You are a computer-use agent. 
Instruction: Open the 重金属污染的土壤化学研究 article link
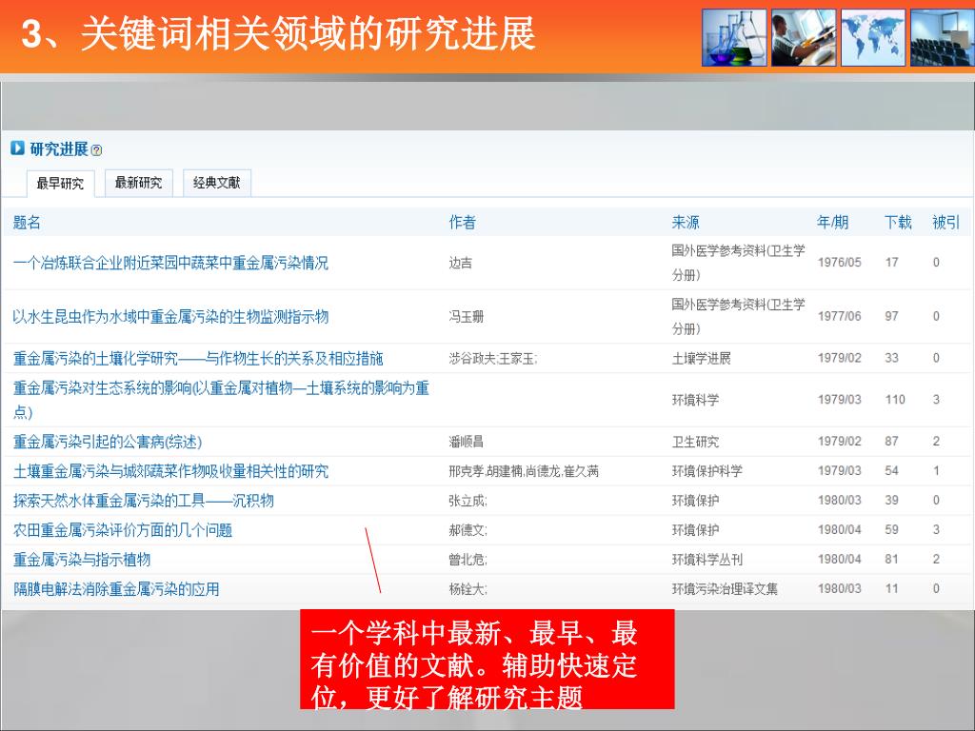[x=198, y=359]
